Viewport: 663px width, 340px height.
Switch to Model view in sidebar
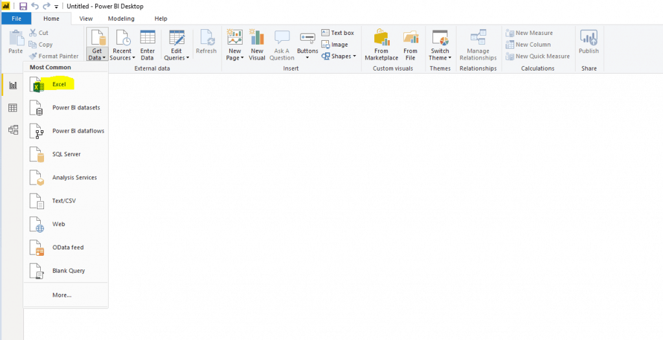coord(13,130)
